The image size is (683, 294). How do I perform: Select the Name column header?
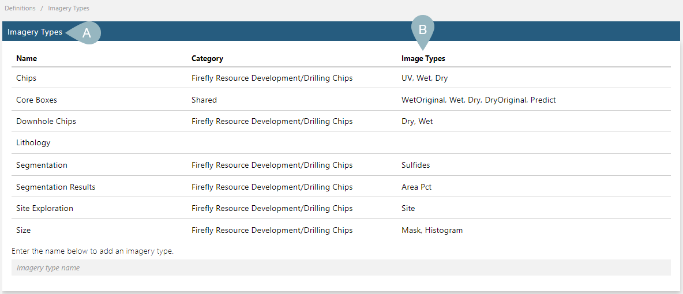[x=27, y=58]
